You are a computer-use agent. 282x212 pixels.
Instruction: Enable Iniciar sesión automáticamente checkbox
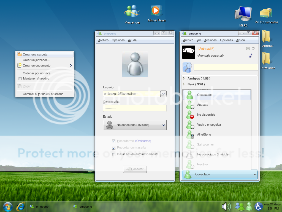[x=113, y=154]
